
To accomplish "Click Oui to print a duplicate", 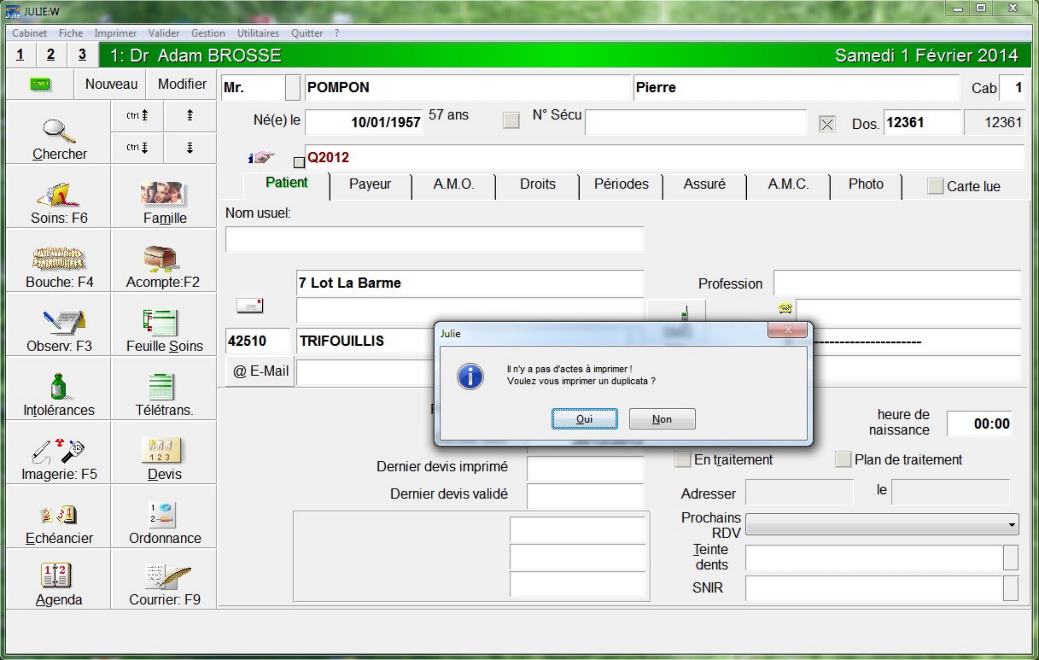I will pos(584,419).
